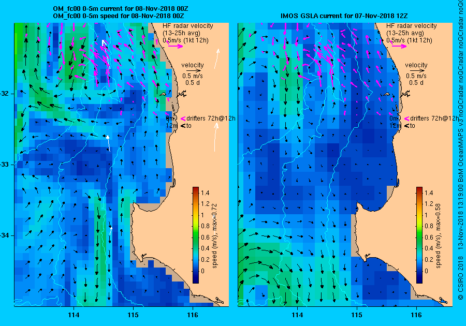Image resolution: width=466 pixels, height=326 pixels.
Task: Click black '12m' drifter arrowhead in OM_fc00 map
Action: [183, 126]
